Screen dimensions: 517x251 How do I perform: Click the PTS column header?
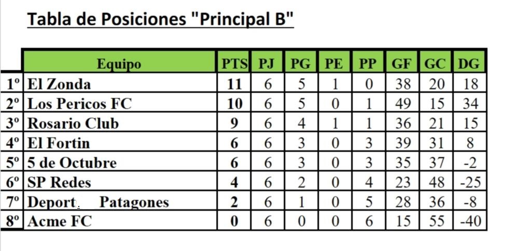(x=234, y=64)
